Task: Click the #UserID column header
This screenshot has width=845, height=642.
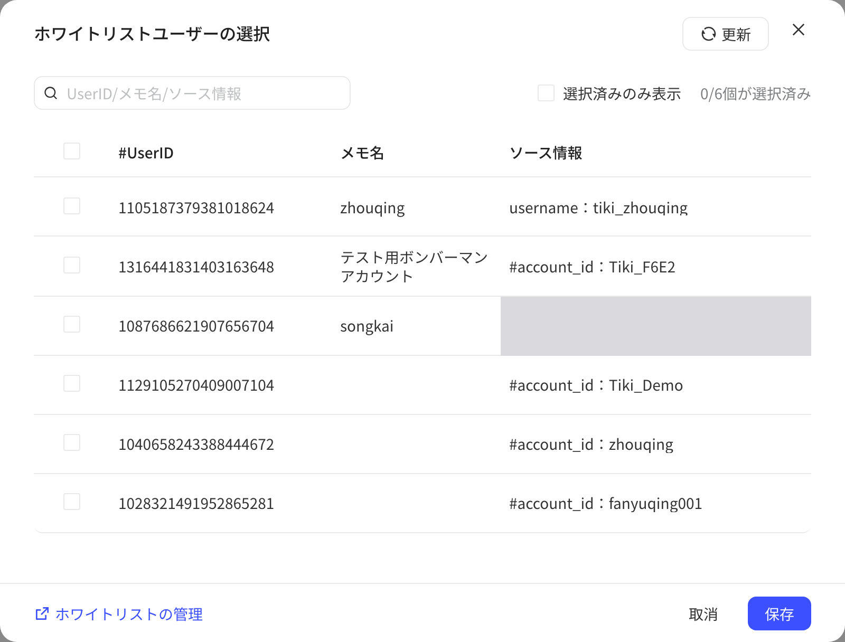Action: (146, 153)
